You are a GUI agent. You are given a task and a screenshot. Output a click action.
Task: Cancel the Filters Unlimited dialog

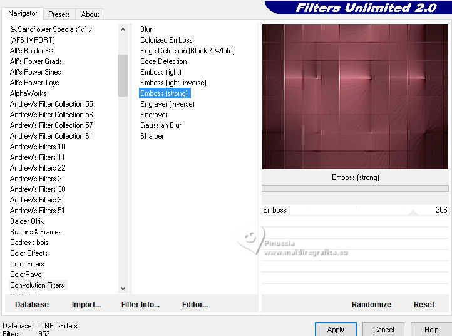pos(383,329)
